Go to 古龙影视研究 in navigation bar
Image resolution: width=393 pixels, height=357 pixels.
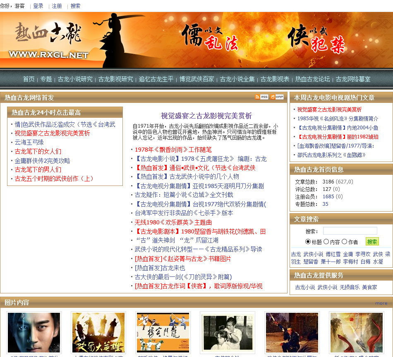click(116, 79)
